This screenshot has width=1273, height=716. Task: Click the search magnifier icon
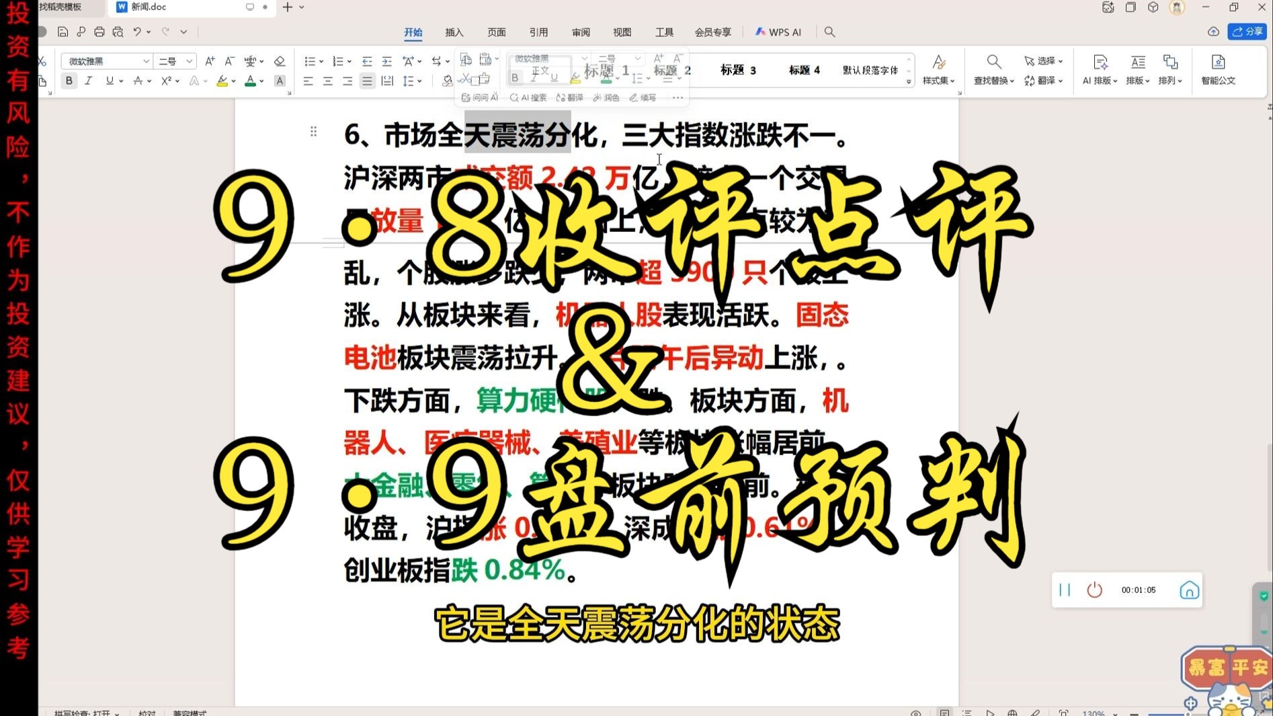pos(830,32)
